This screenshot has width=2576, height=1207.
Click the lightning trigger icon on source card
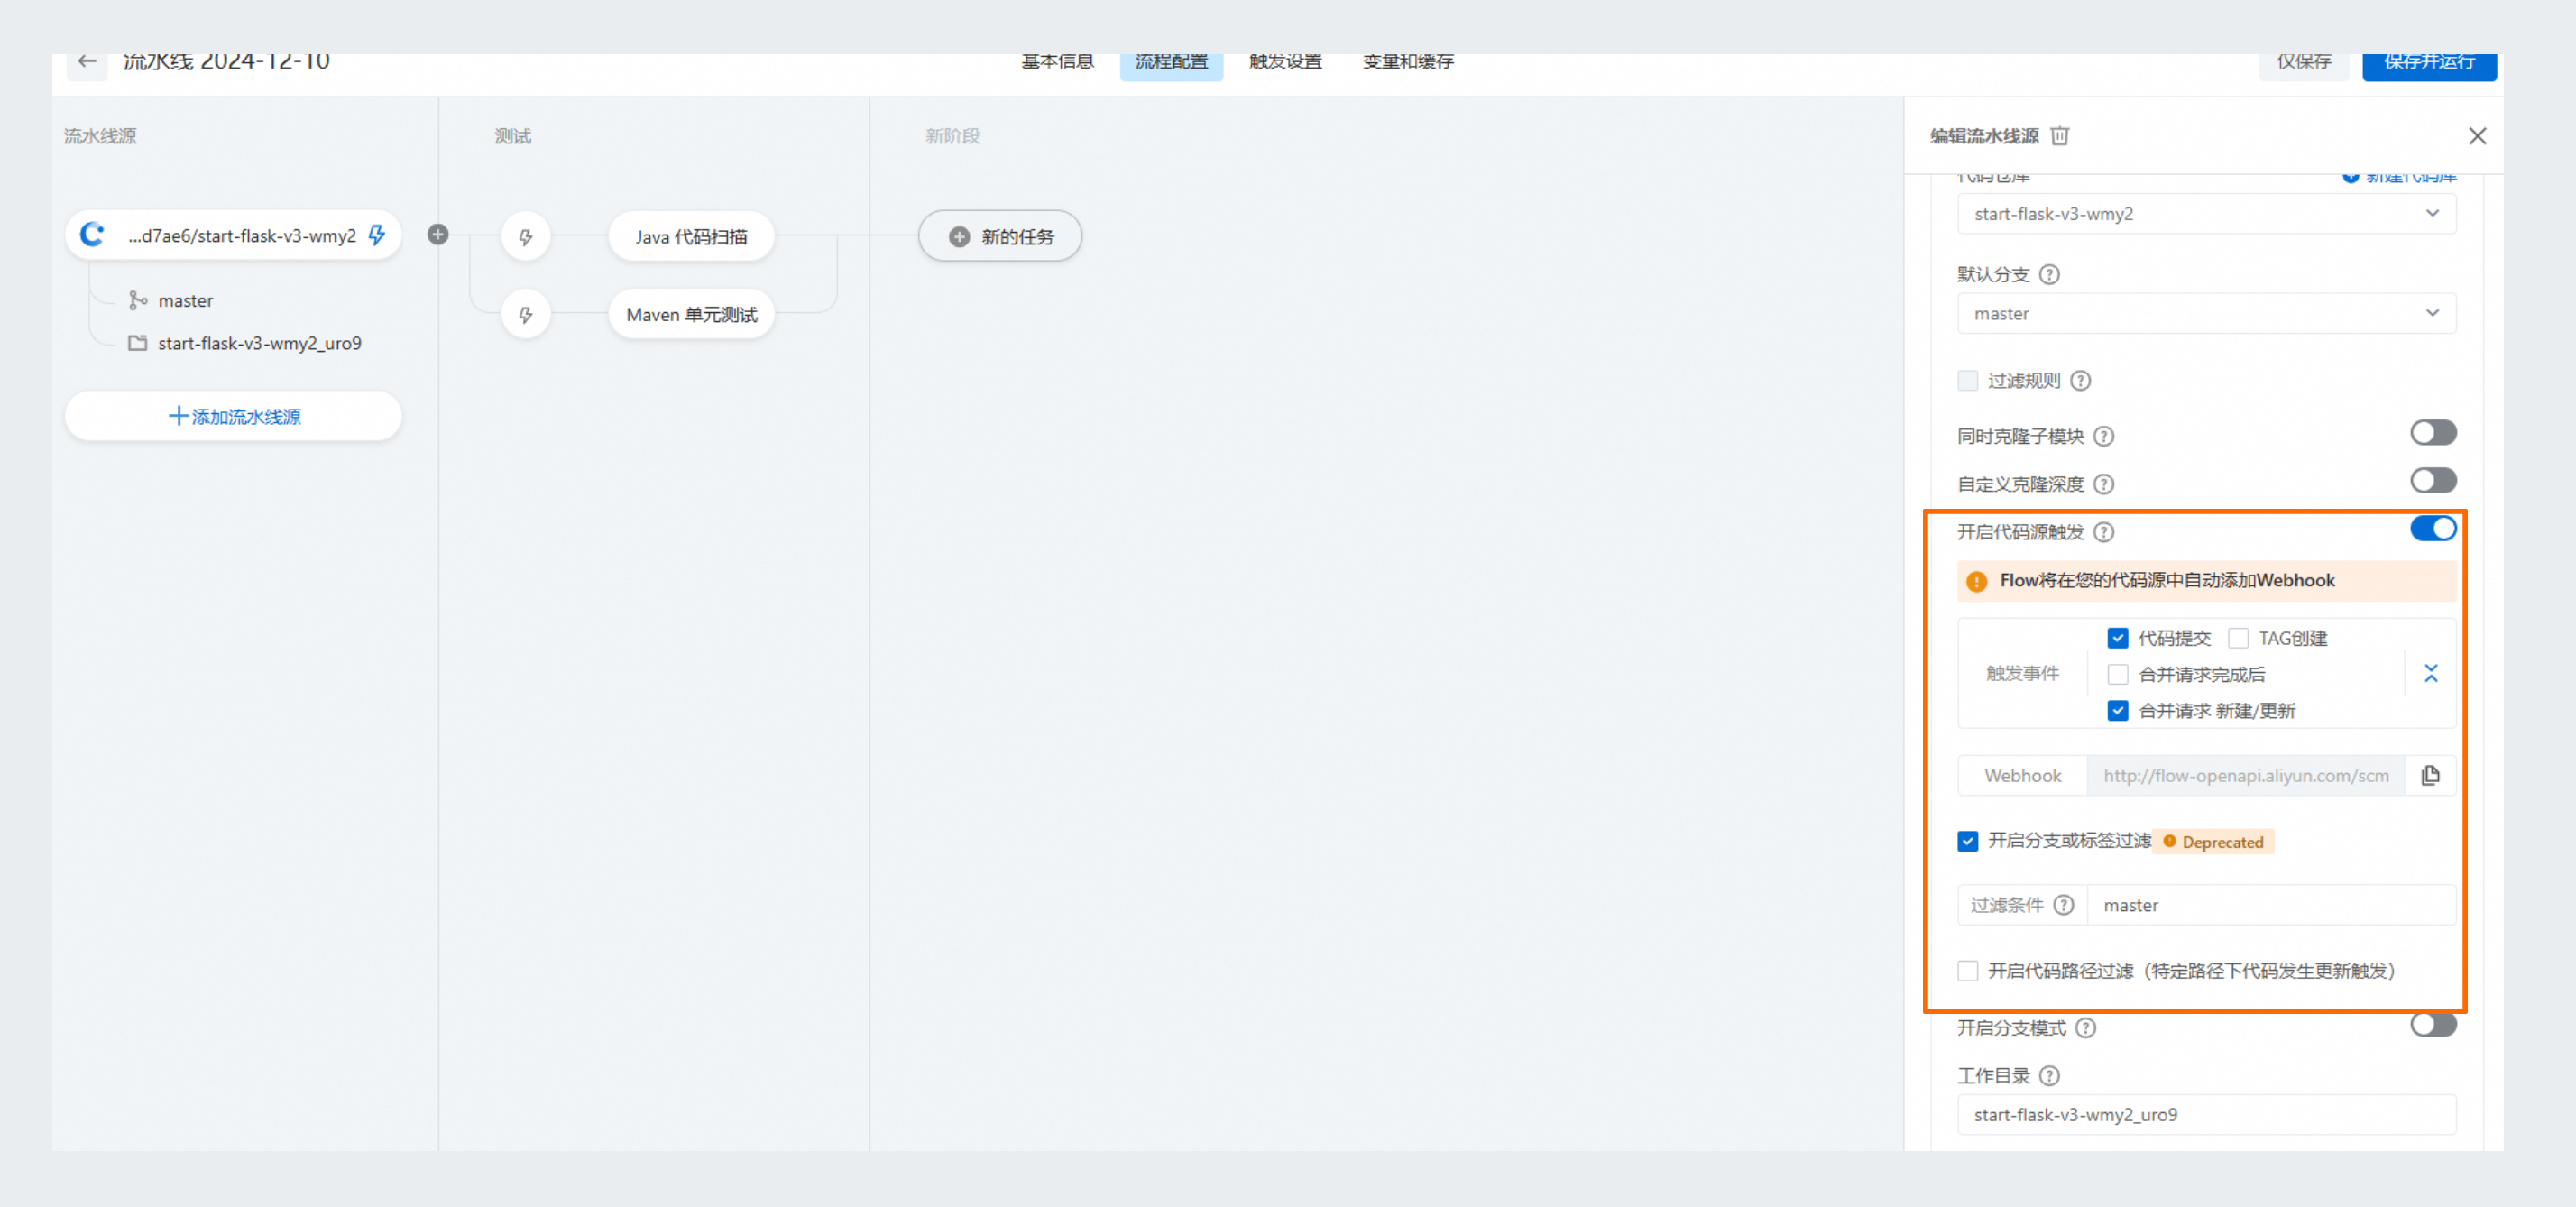pyautogui.click(x=377, y=235)
